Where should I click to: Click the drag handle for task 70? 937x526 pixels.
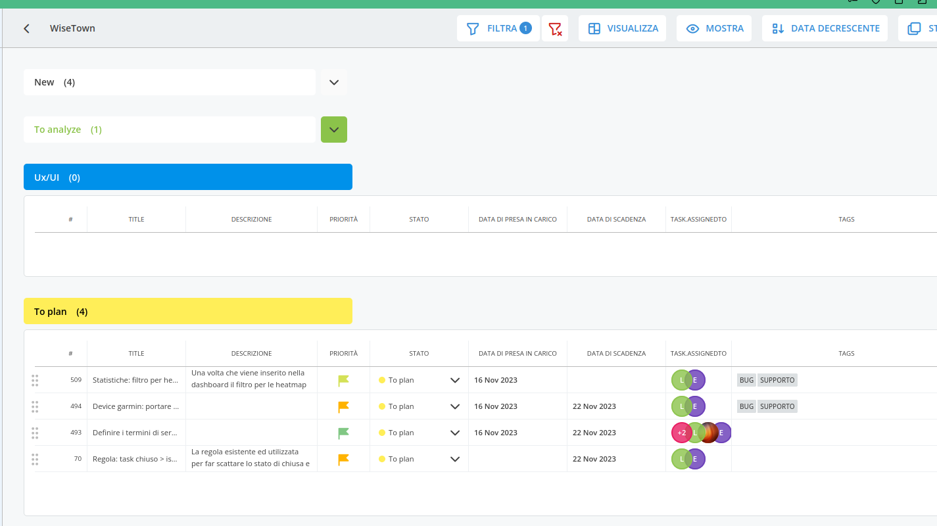[35, 459]
